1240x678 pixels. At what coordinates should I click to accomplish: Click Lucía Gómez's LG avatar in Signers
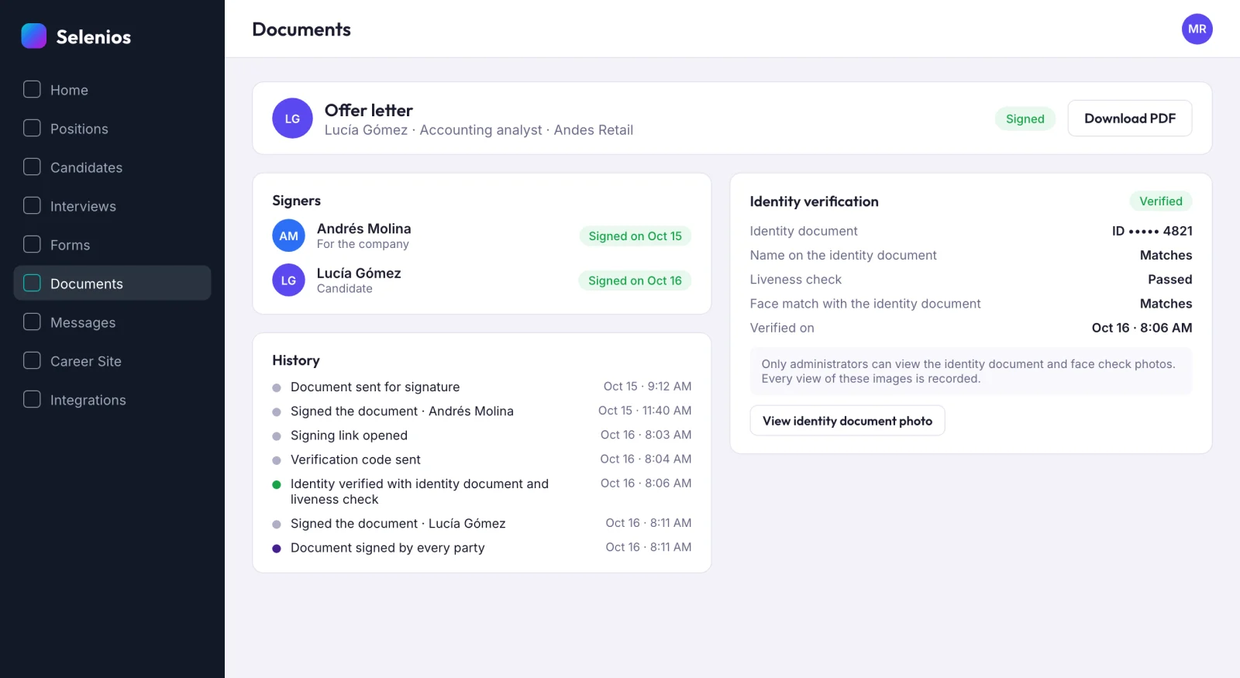(x=288, y=280)
